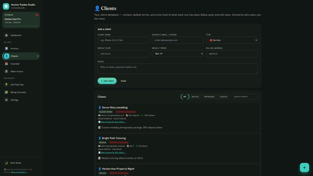Focus the Contact email/phone field
This screenshot has height=176, width=313.
click(177, 40)
